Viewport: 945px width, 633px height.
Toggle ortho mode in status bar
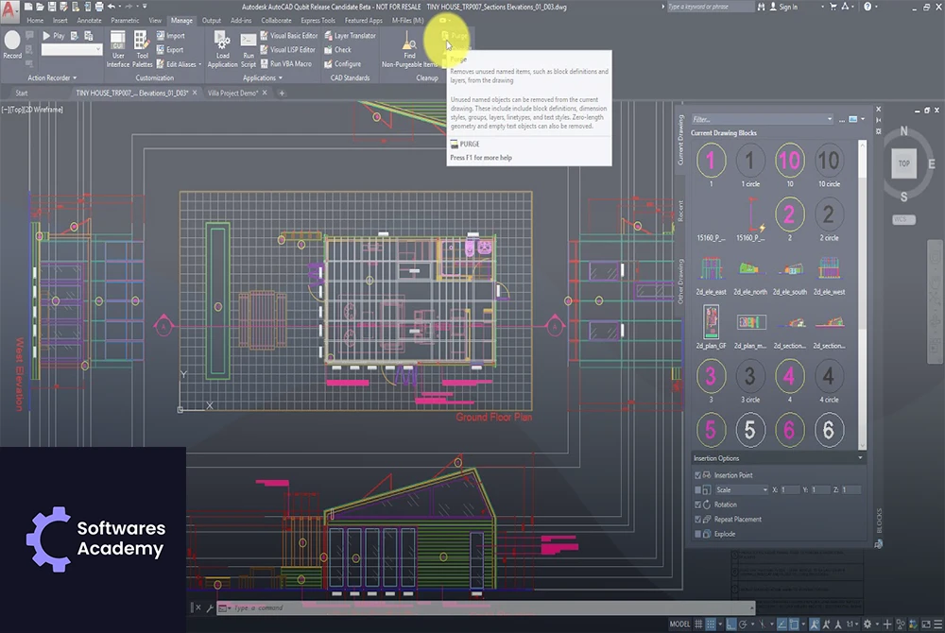tap(730, 624)
